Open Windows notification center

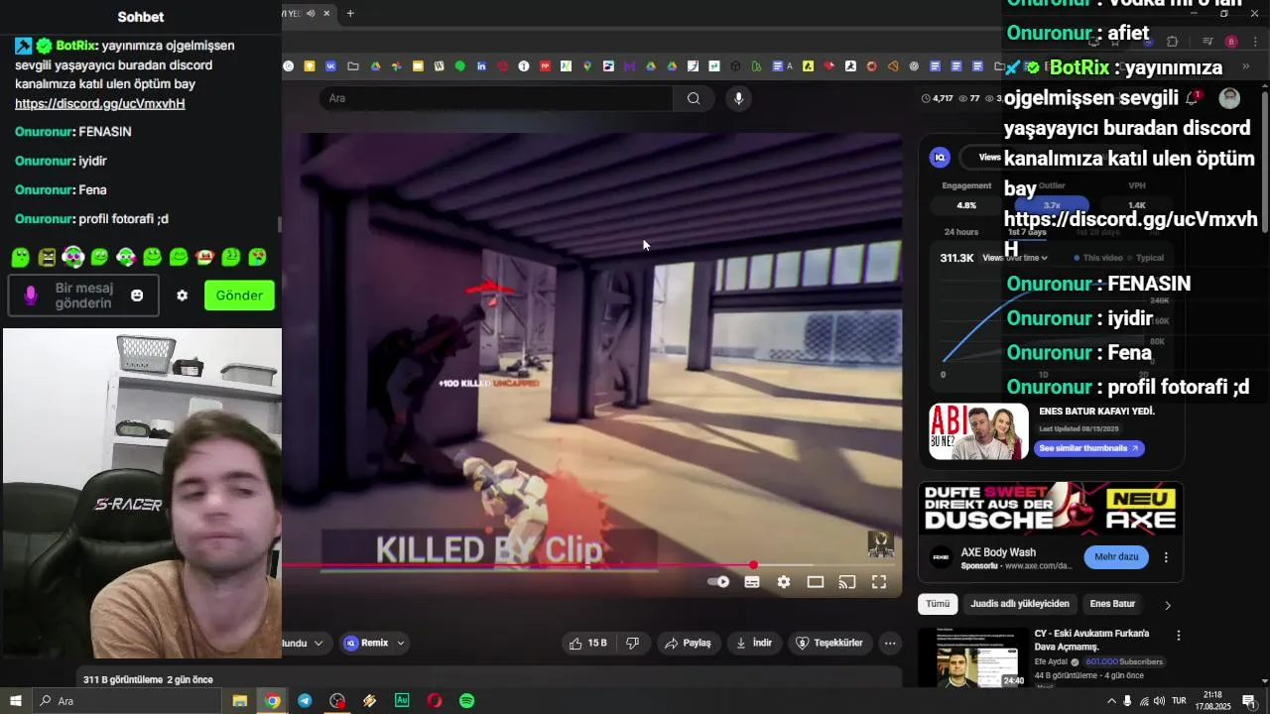click(x=1249, y=701)
